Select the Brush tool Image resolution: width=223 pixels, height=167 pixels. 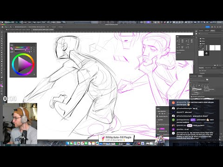pos(2,50)
